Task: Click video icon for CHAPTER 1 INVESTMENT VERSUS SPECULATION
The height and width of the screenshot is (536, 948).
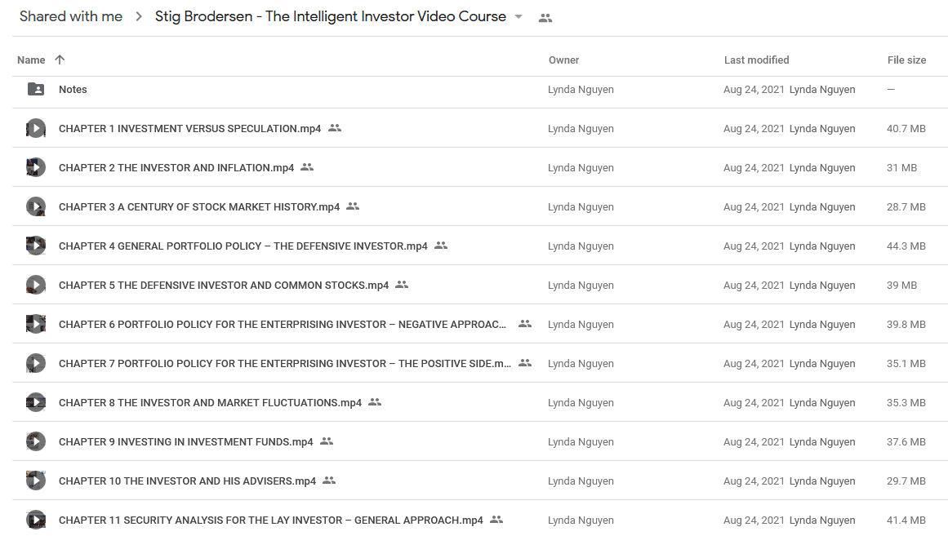Action: pyautogui.click(x=36, y=128)
